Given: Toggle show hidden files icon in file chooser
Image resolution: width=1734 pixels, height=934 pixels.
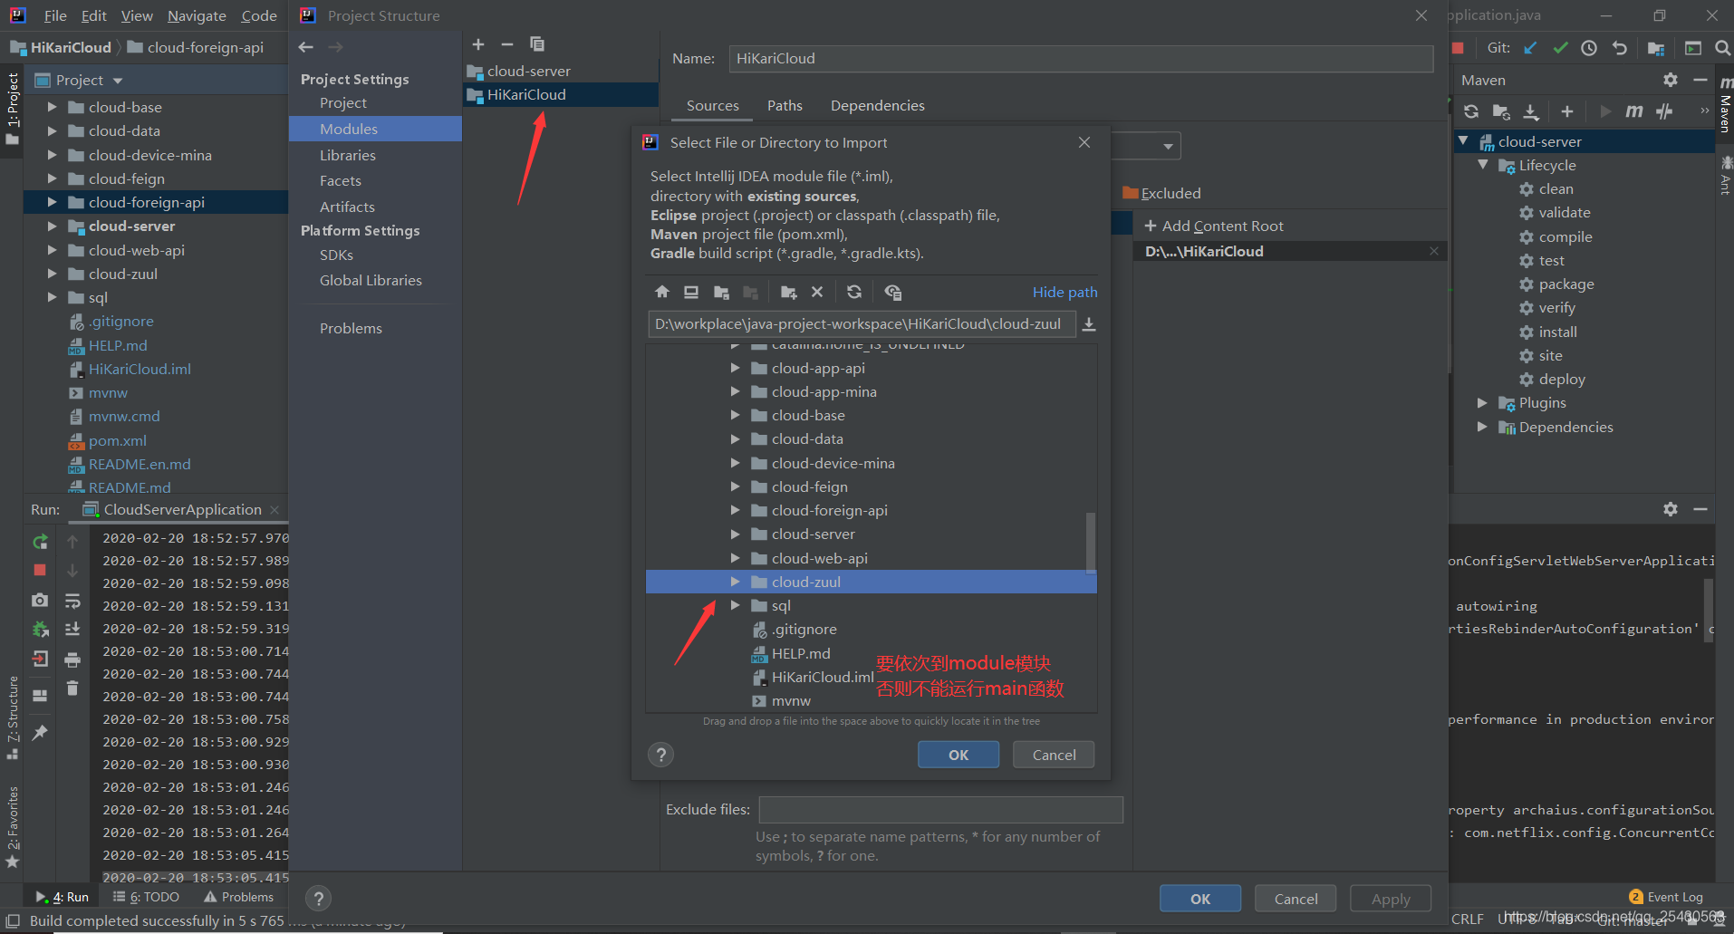Looking at the screenshot, I should coord(893,292).
